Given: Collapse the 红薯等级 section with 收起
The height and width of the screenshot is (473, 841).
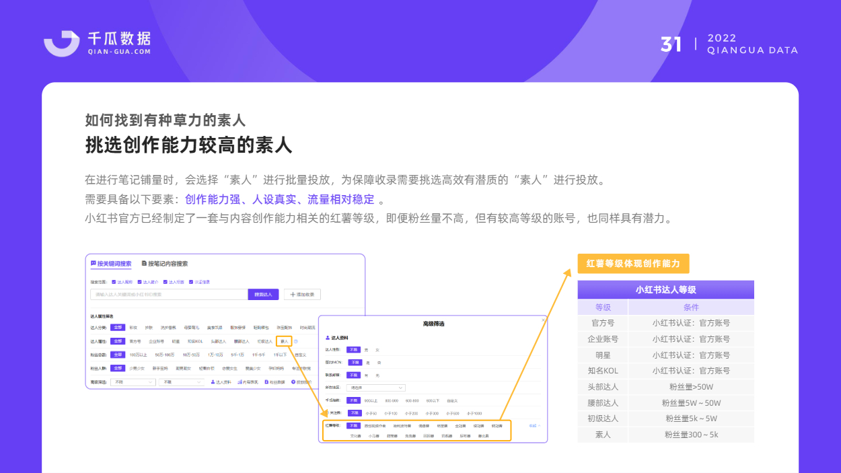Looking at the screenshot, I should pyautogui.click(x=534, y=425).
